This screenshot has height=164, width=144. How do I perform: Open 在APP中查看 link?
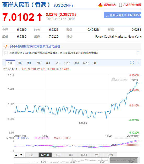(x=132, y=5)
